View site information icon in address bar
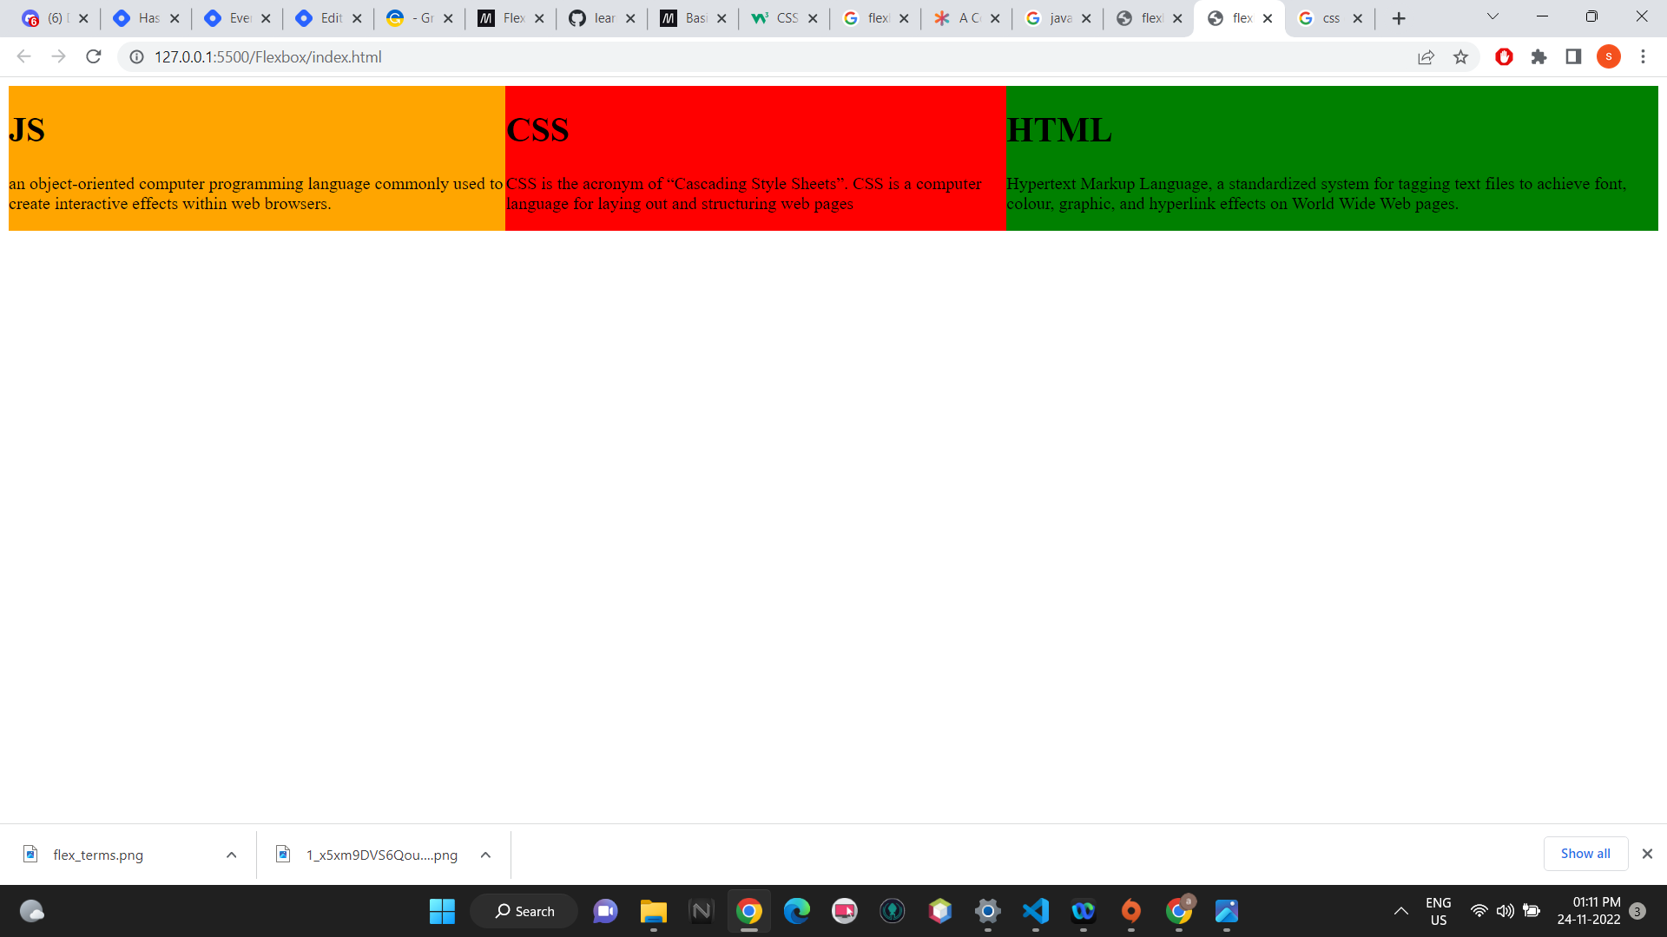Screen dimensions: 1667x937 [136, 57]
